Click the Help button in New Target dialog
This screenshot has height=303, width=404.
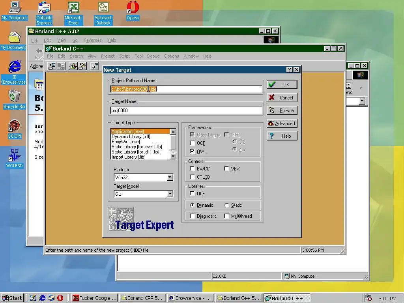[x=282, y=136]
